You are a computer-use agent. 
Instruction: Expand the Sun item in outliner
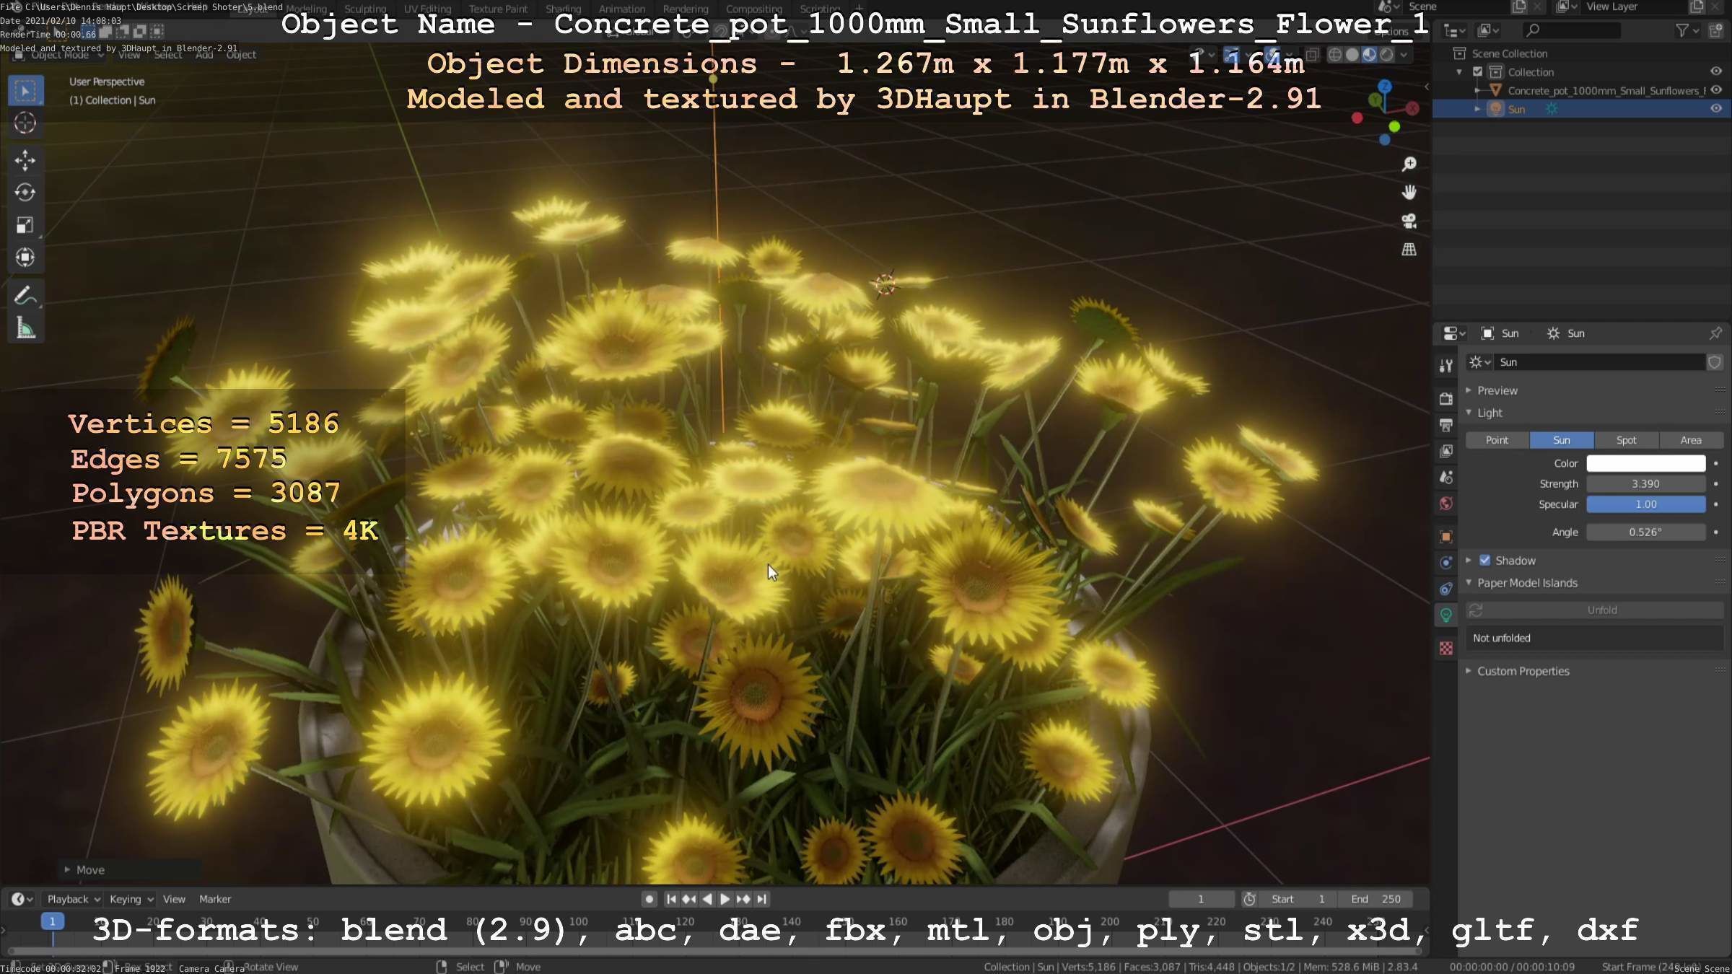point(1477,109)
